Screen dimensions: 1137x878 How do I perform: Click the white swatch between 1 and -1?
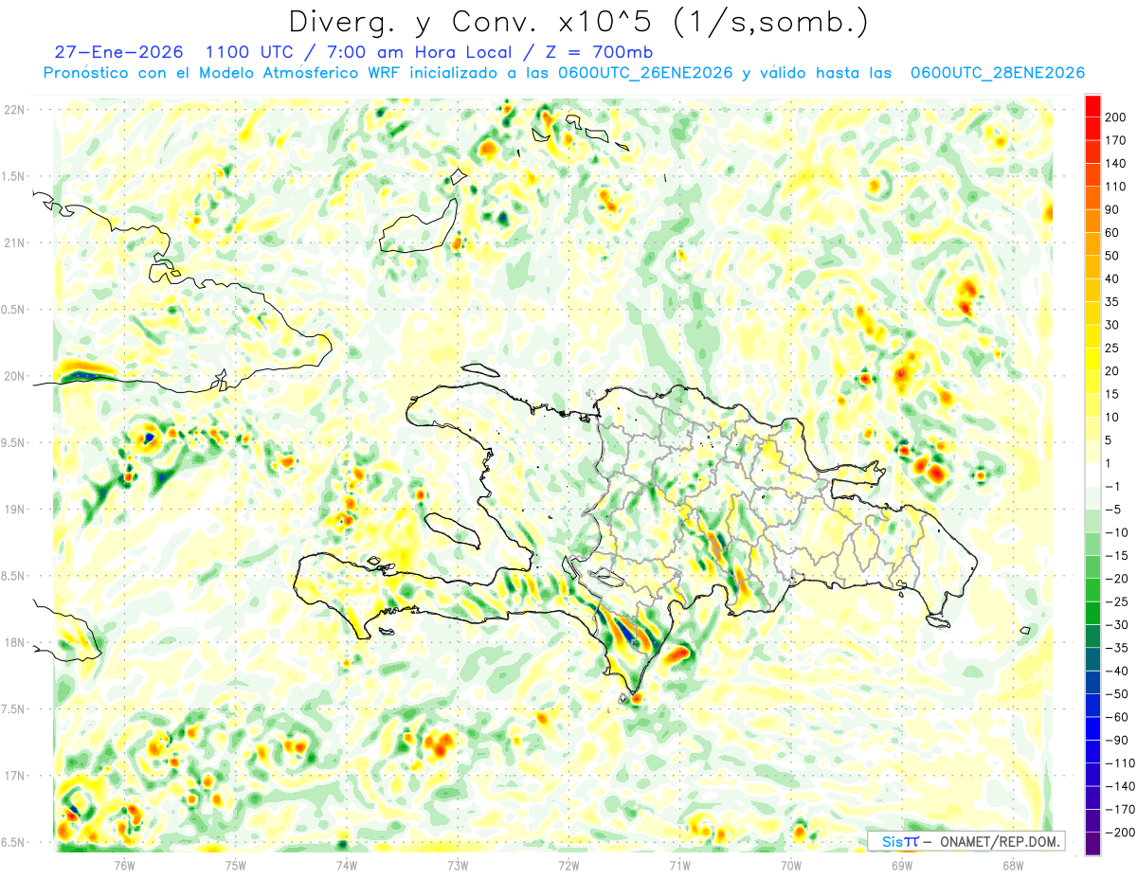[1092, 475]
